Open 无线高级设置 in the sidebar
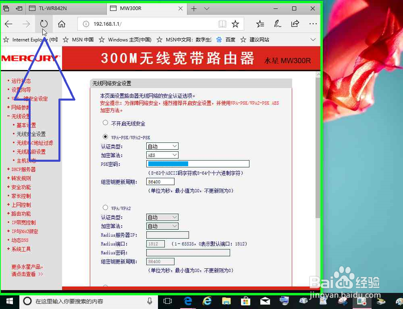Screen dimensions: 403x309 (31, 152)
